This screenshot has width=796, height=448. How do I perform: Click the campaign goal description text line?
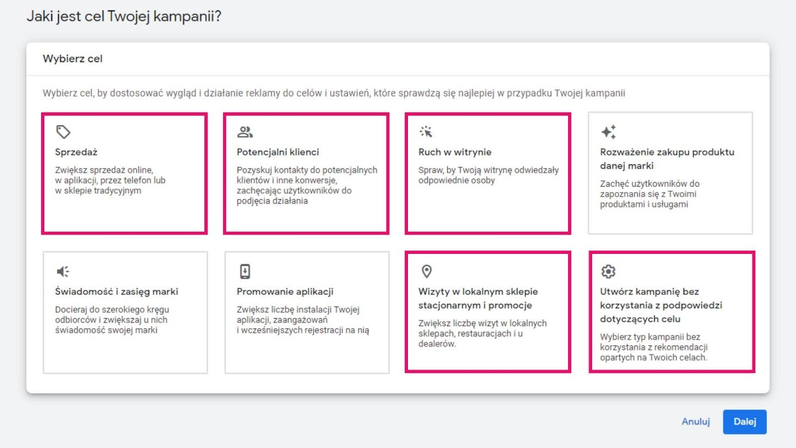(x=335, y=92)
